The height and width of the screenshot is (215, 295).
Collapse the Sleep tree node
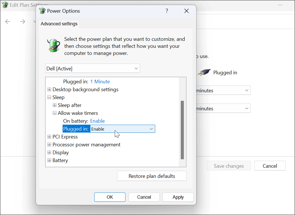(49, 97)
